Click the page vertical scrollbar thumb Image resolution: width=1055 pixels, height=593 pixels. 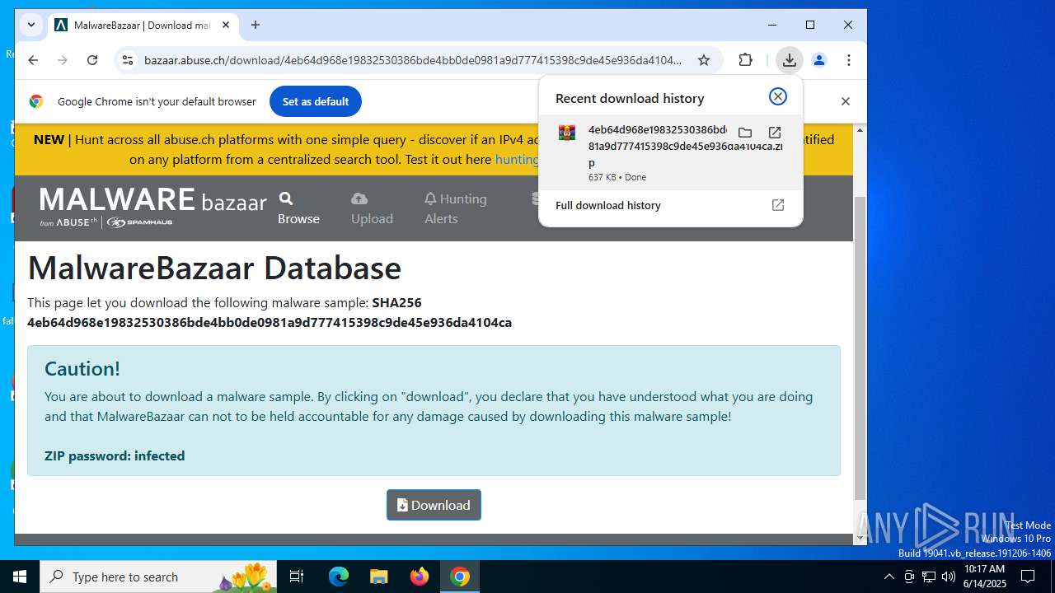click(x=860, y=348)
